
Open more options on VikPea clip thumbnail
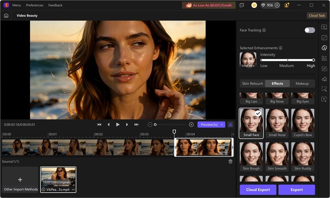pyautogui.click(x=73, y=190)
